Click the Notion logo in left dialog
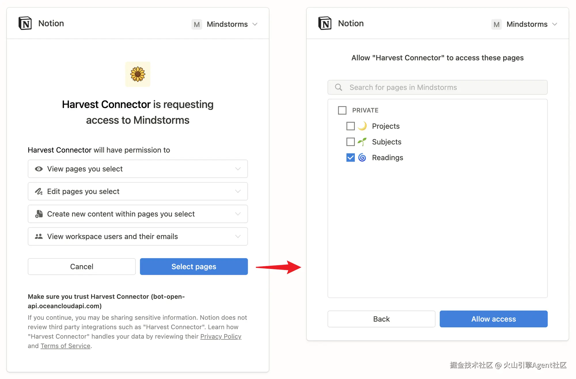576x379 pixels. 25,23
